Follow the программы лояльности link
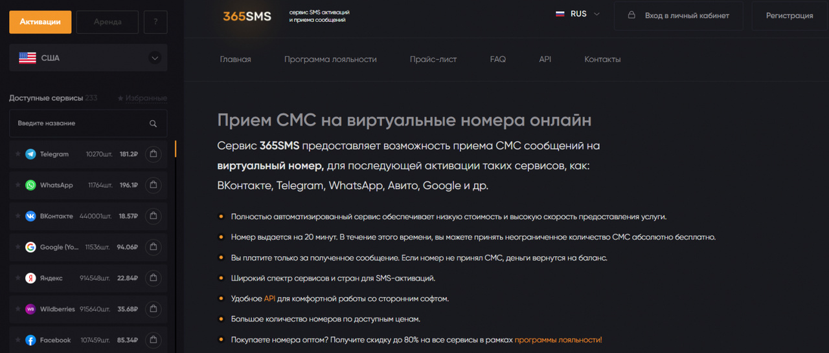 pyautogui.click(x=558, y=339)
